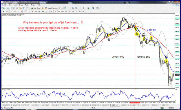Open the View menu
The width and height of the screenshot is (181, 110).
(10, 5)
